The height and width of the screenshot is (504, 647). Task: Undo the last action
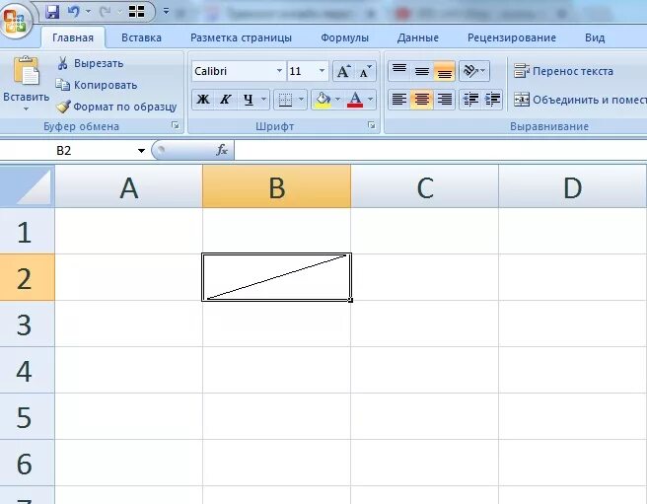(73, 12)
